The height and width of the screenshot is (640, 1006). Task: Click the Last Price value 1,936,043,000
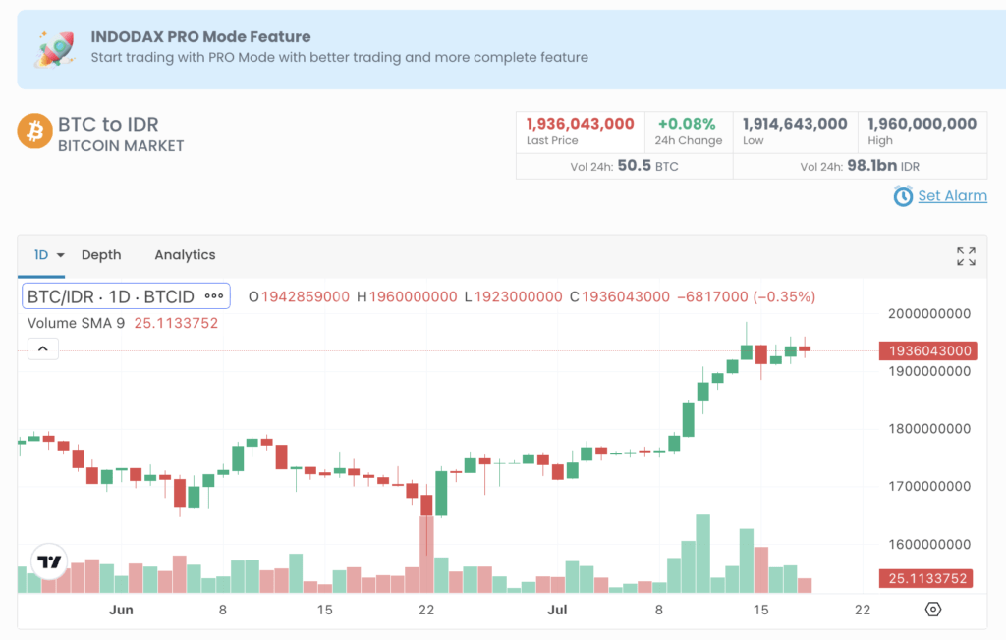[x=580, y=123]
